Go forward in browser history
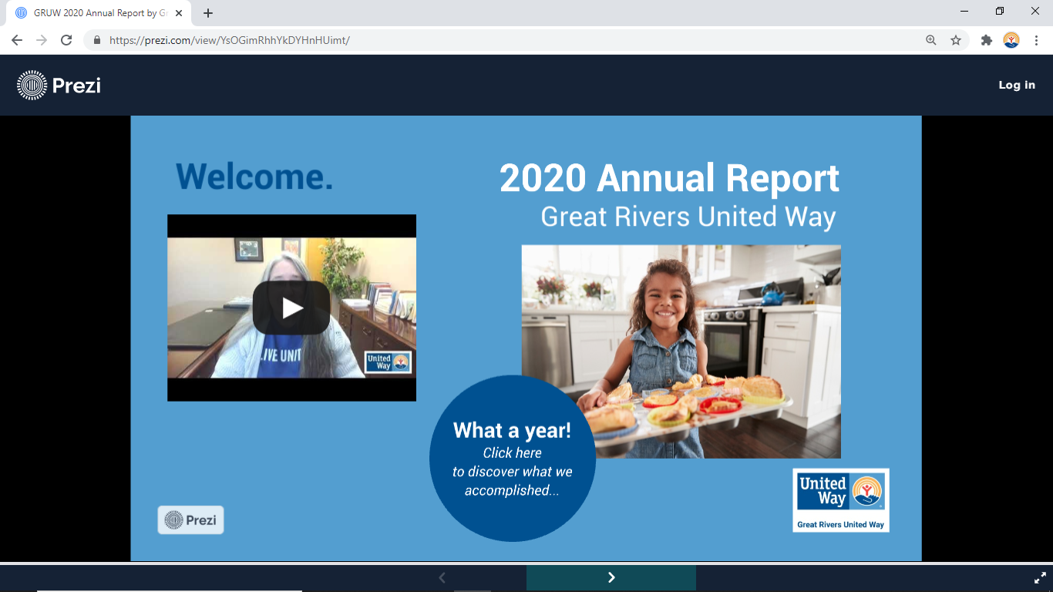 point(42,40)
